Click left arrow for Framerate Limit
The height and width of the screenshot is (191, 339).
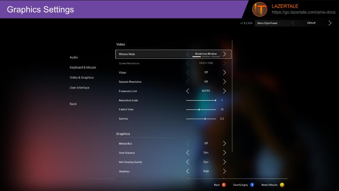point(188,91)
